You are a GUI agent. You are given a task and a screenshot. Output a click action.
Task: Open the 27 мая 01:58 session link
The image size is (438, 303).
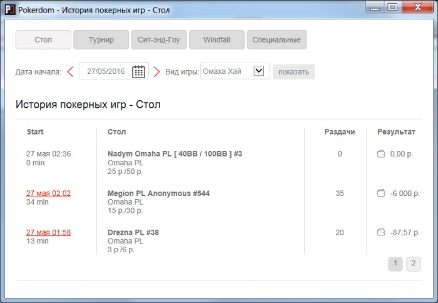48,232
